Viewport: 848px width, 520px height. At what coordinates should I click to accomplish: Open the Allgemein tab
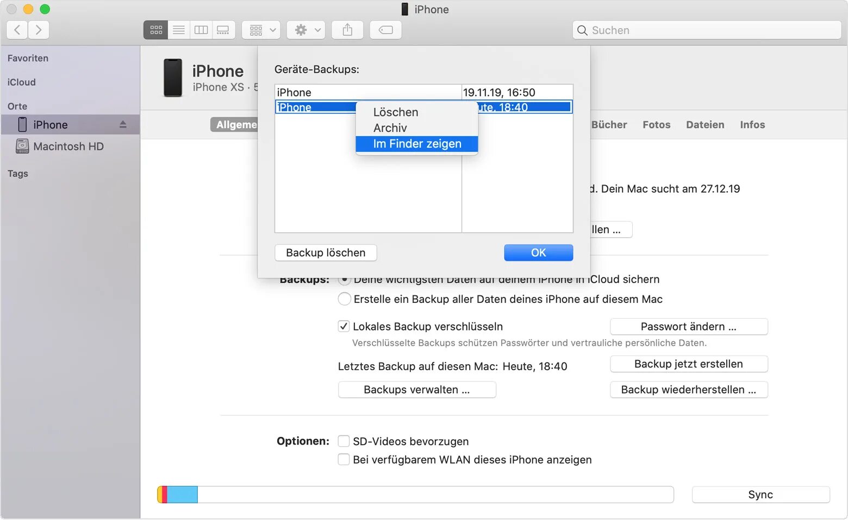235,125
